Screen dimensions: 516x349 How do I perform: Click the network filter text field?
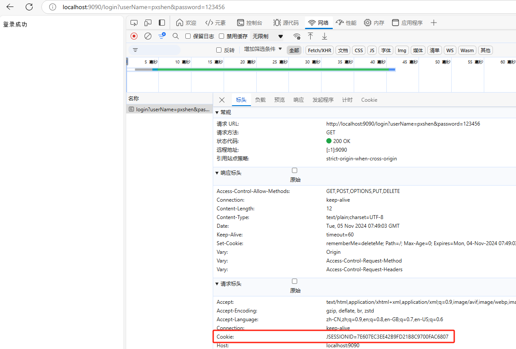click(x=154, y=50)
